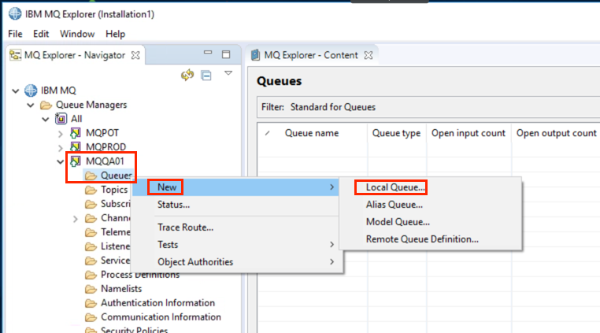Click the Topics folder icon
This screenshot has width=600, height=333.
click(91, 190)
